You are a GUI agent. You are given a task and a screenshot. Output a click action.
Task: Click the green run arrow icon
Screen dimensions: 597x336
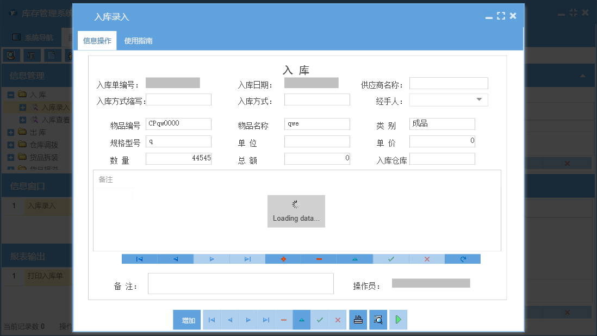(x=397, y=320)
